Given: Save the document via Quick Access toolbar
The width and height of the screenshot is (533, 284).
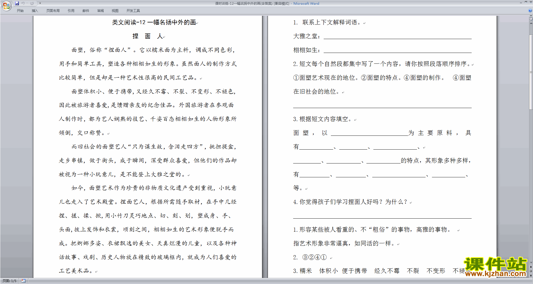Looking at the screenshot, I should click(x=17, y=3).
